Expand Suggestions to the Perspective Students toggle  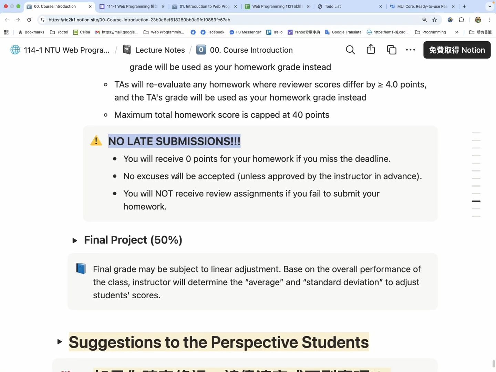[x=60, y=342]
